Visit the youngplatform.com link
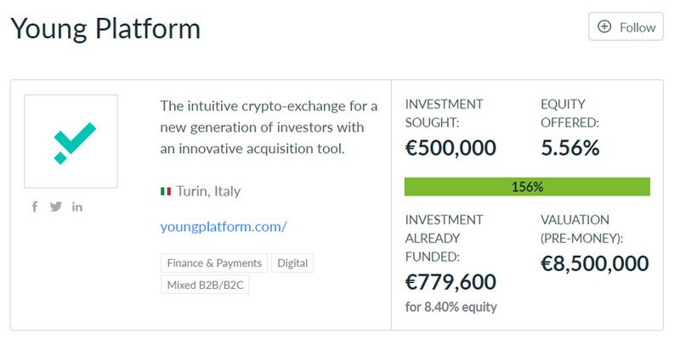This screenshot has width=680, height=340. point(224,227)
